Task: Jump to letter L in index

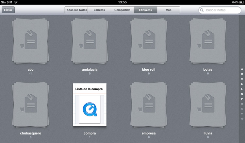Action: click(242, 89)
